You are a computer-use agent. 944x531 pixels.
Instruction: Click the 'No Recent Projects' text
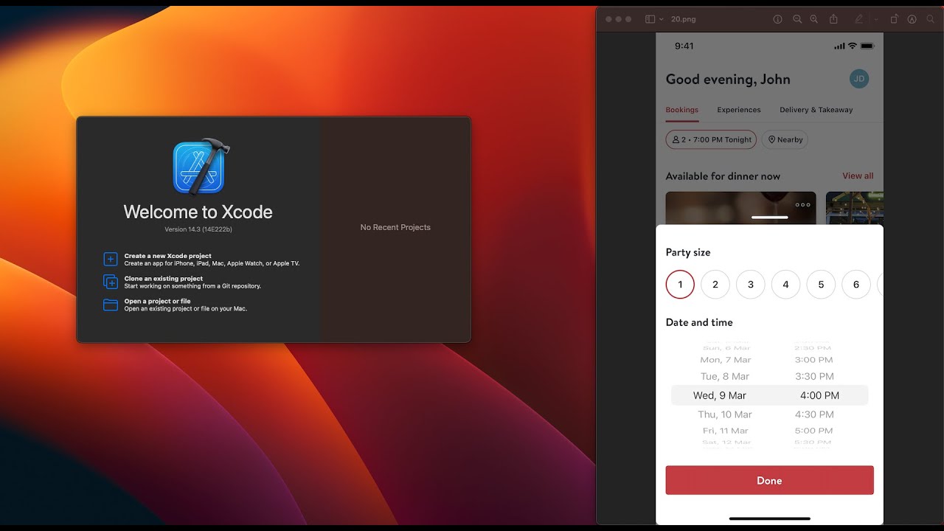(395, 227)
